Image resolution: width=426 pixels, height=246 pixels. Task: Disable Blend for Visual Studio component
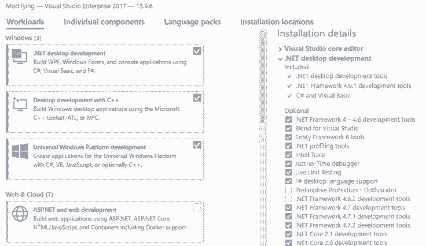[x=289, y=129]
